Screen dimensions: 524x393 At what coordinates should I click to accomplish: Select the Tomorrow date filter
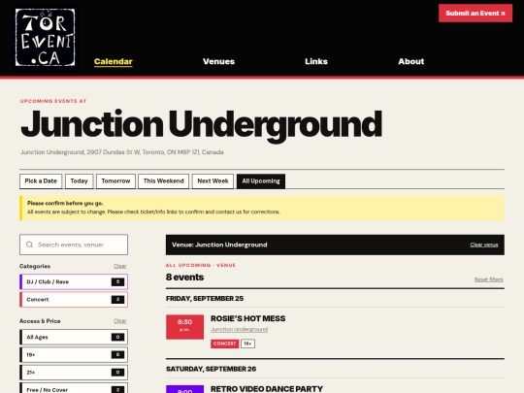coord(115,181)
